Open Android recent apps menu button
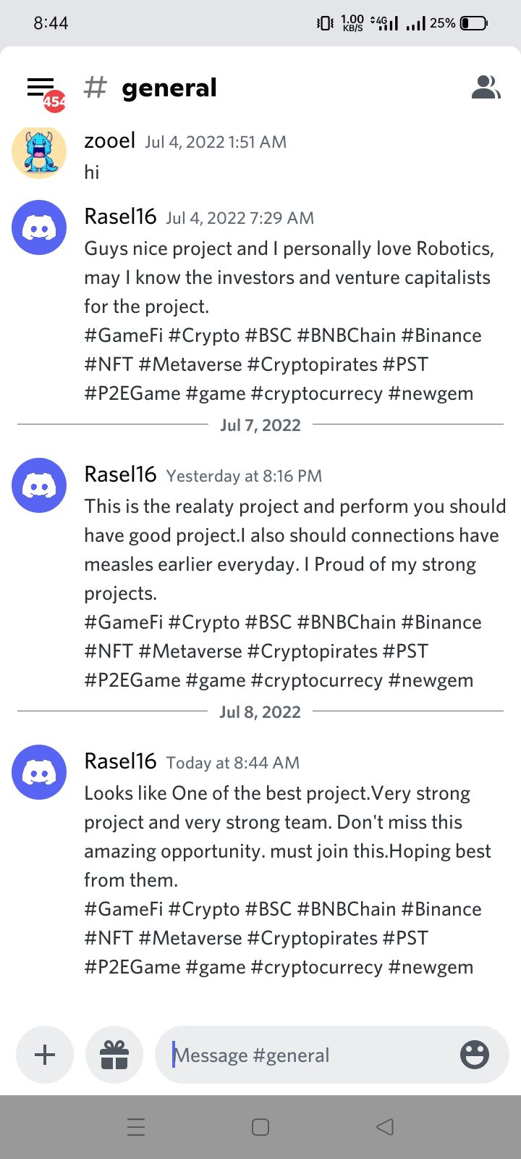Viewport: 521px width, 1159px height. click(x=136, y=1127)
